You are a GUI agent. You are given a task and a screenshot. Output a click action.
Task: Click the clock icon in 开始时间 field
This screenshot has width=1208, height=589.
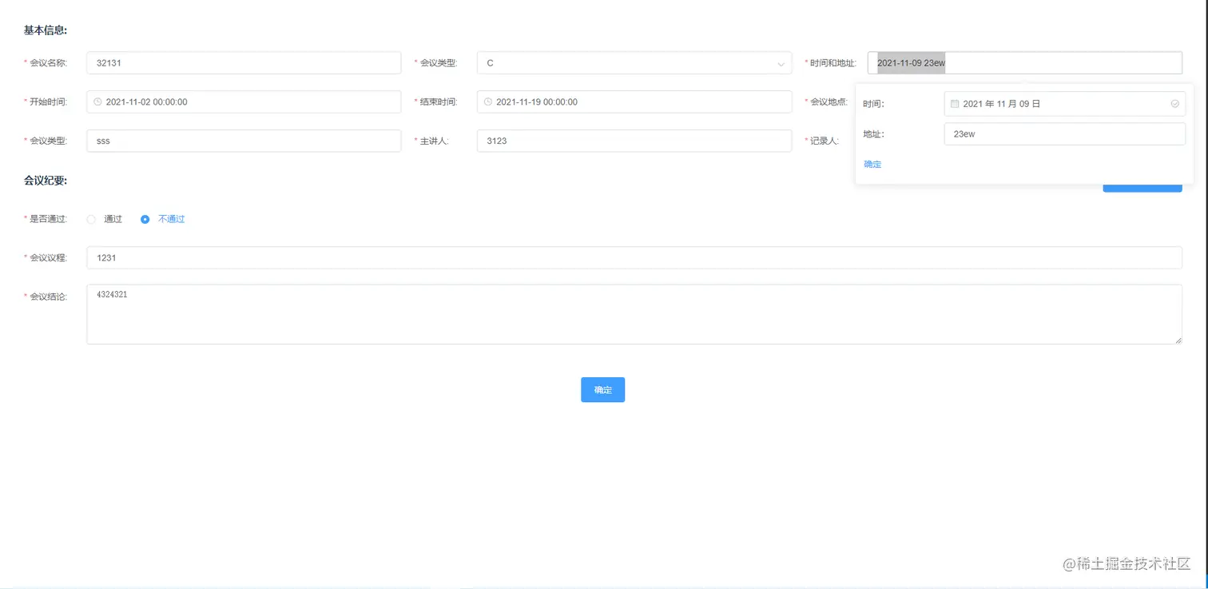(97, 102)
